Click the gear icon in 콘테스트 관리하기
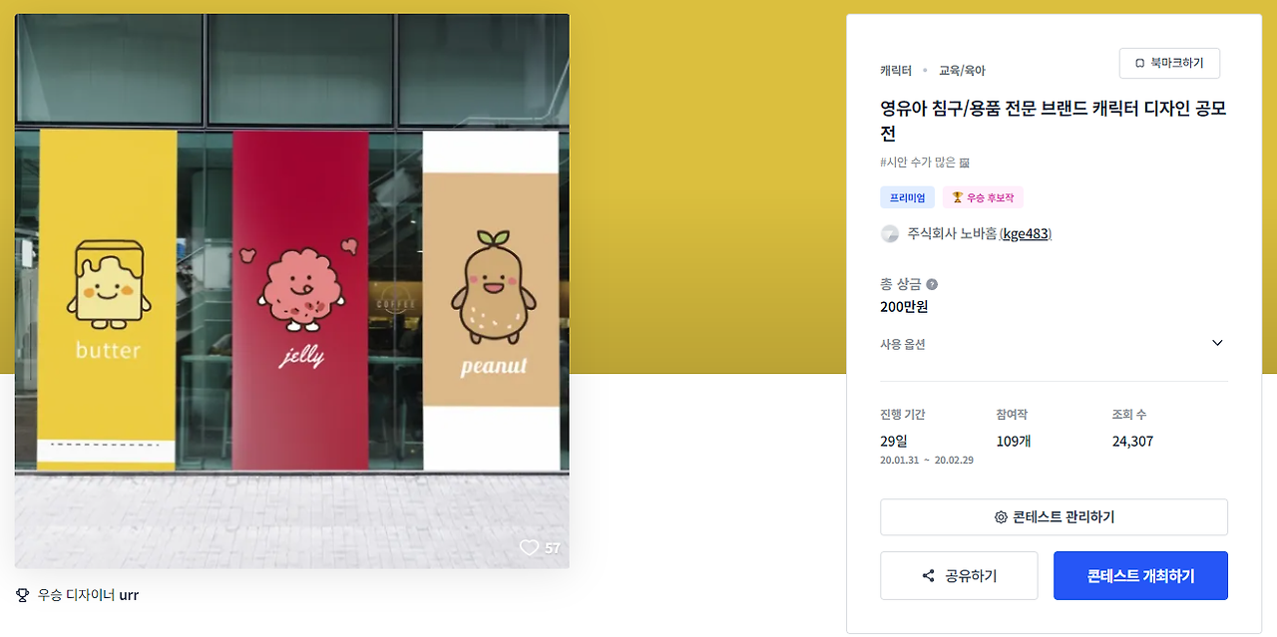Viewport: 1277px width, 637px height. 1001,517
